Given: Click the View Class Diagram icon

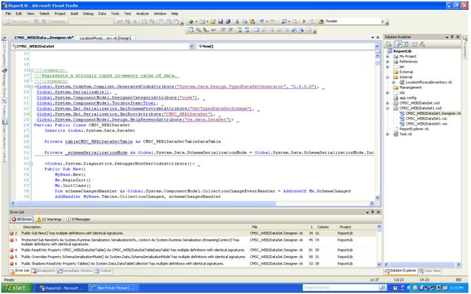Looking at the screenshot, I should tap(422, 44).
